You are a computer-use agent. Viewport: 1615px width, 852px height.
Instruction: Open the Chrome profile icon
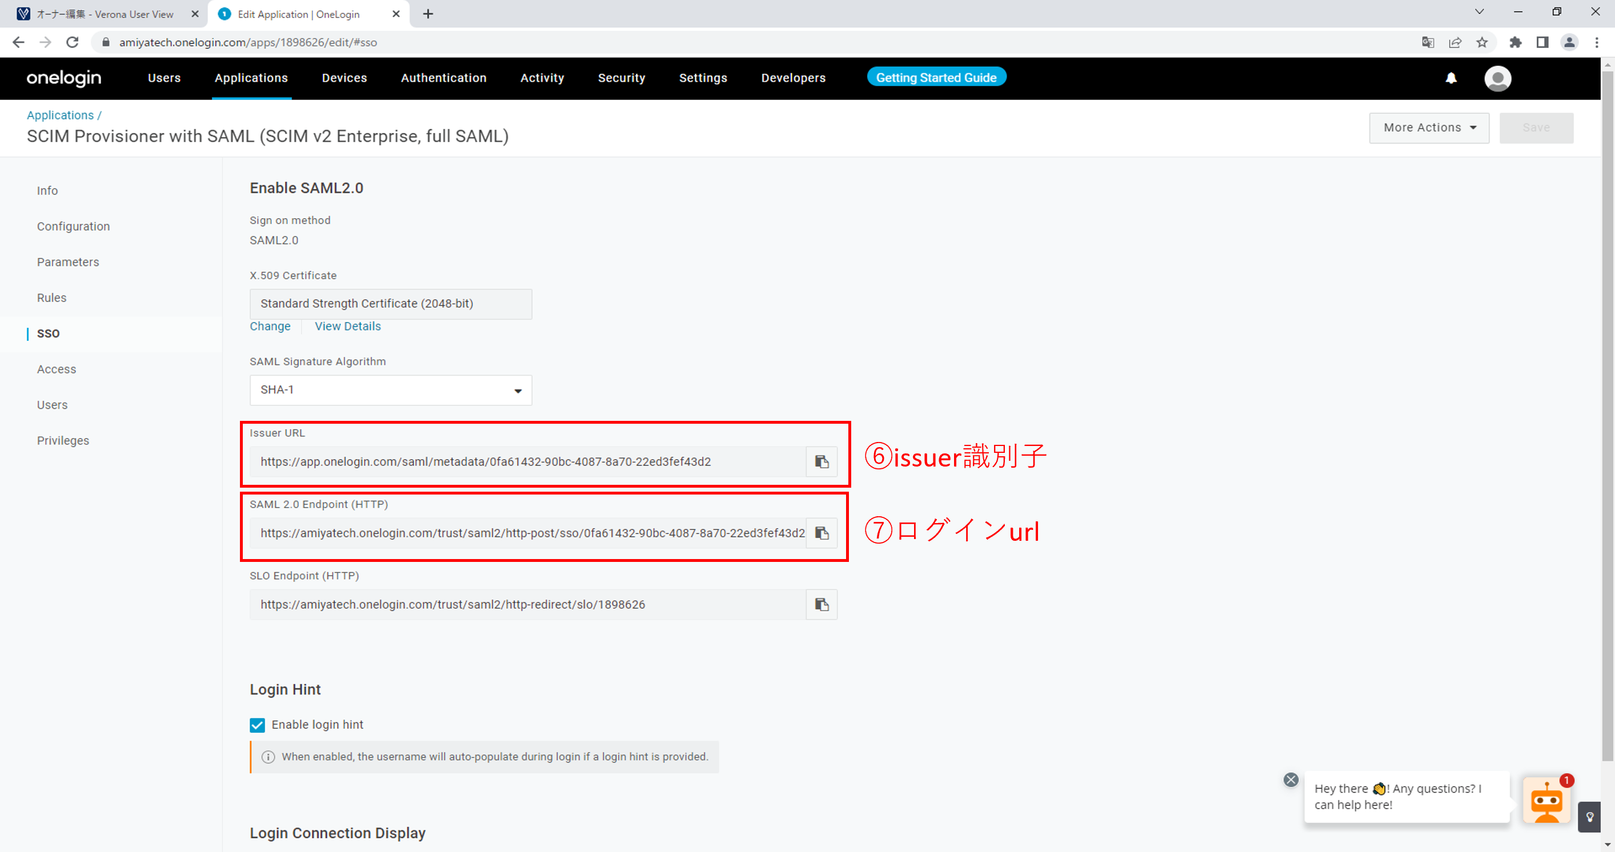tap(1569, 42)
